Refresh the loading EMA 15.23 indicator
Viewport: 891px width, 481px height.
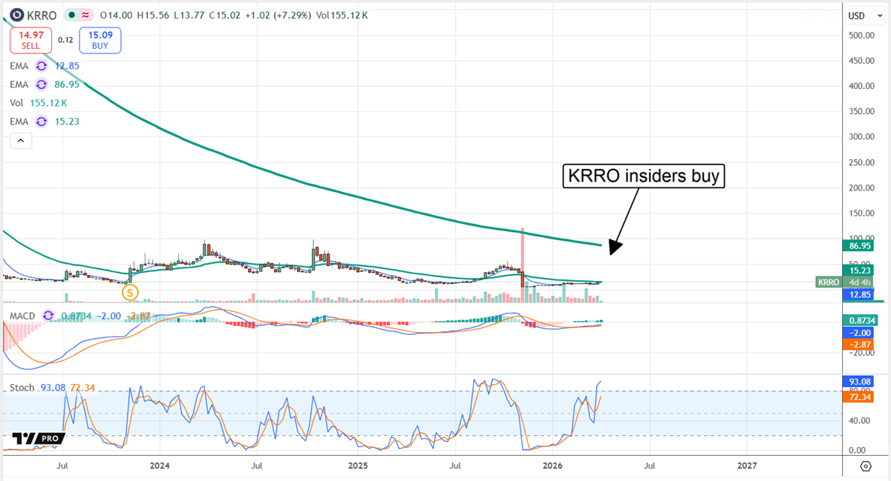(40, 122)
